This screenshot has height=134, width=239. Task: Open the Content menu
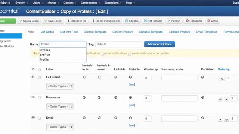coord(70,3)
